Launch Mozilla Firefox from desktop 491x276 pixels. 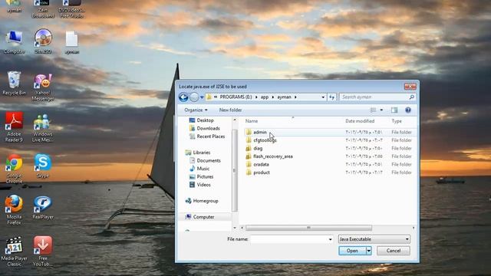14,209
